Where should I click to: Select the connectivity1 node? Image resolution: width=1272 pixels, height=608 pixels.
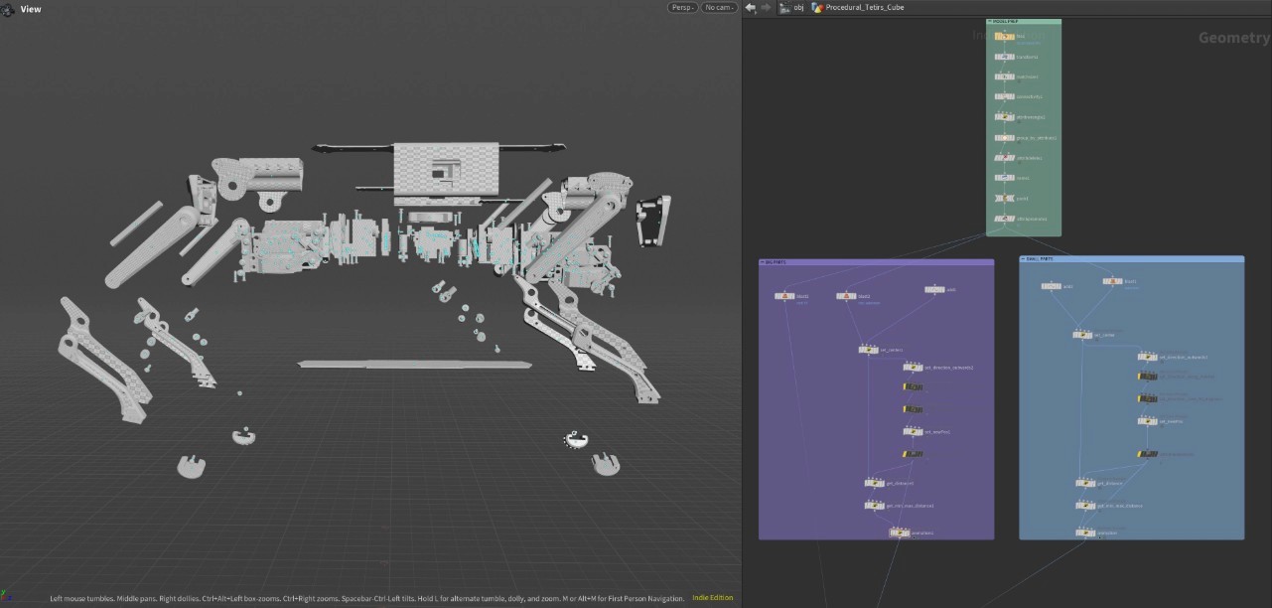click(x=1003, y=96)
